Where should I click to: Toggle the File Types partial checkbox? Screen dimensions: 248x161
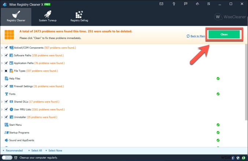point(6,71)
